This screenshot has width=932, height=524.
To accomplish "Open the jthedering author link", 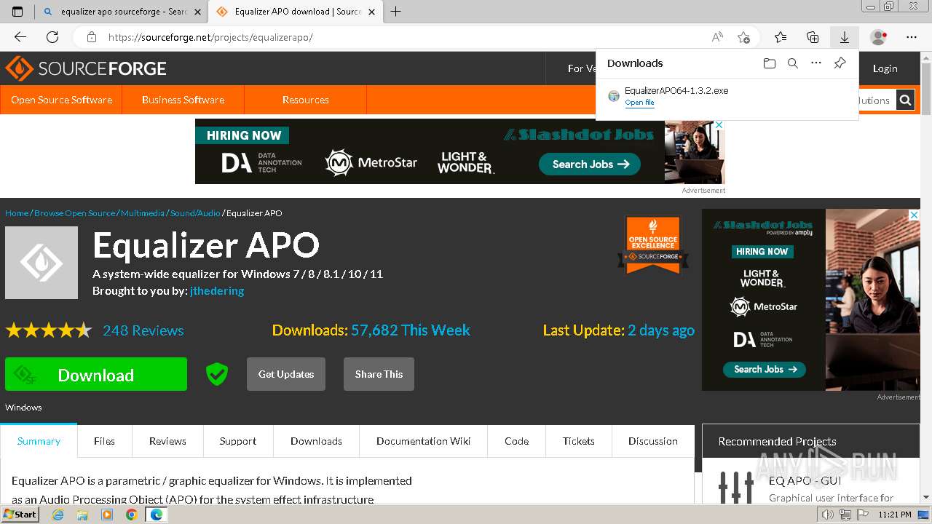I will pos(217,290).
